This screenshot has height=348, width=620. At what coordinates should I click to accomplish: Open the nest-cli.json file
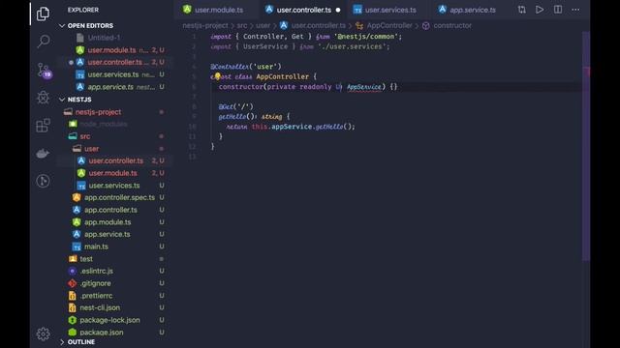tap(100, 307)
